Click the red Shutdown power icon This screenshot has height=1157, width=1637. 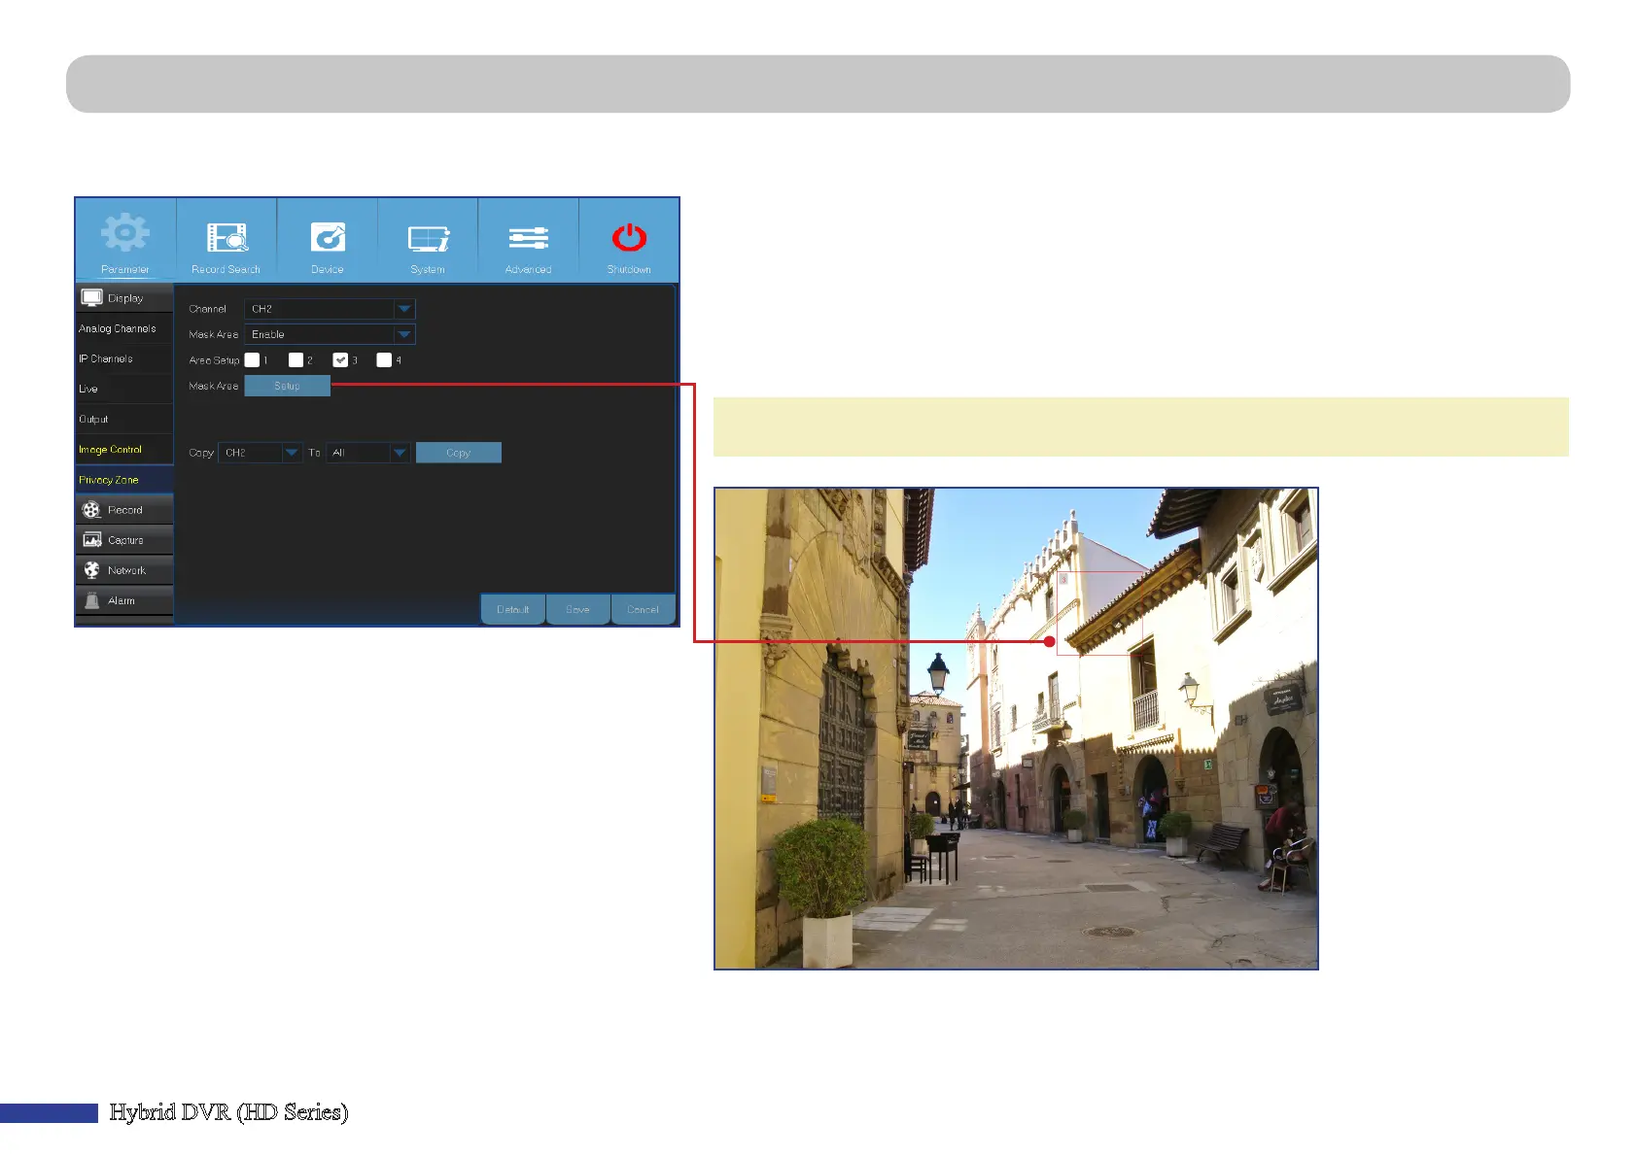[x=629, y=237]
